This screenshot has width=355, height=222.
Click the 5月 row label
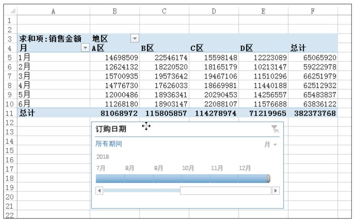(x=54, y=94)
